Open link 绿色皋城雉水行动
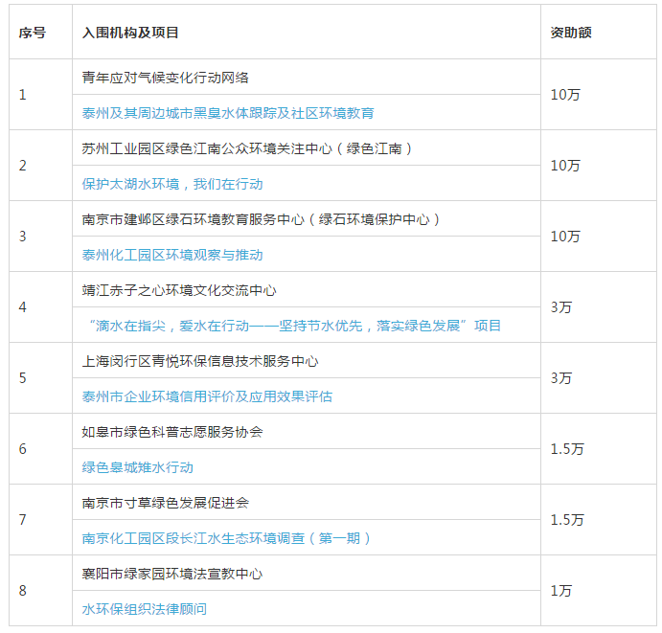662x633 pixels. pyautogui.click(x=138, y=467)
